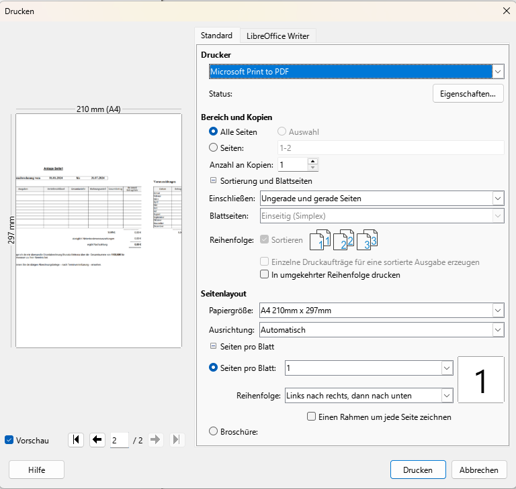
Task: Click the Abbrechen button
Action: click(x=479, y=470)
